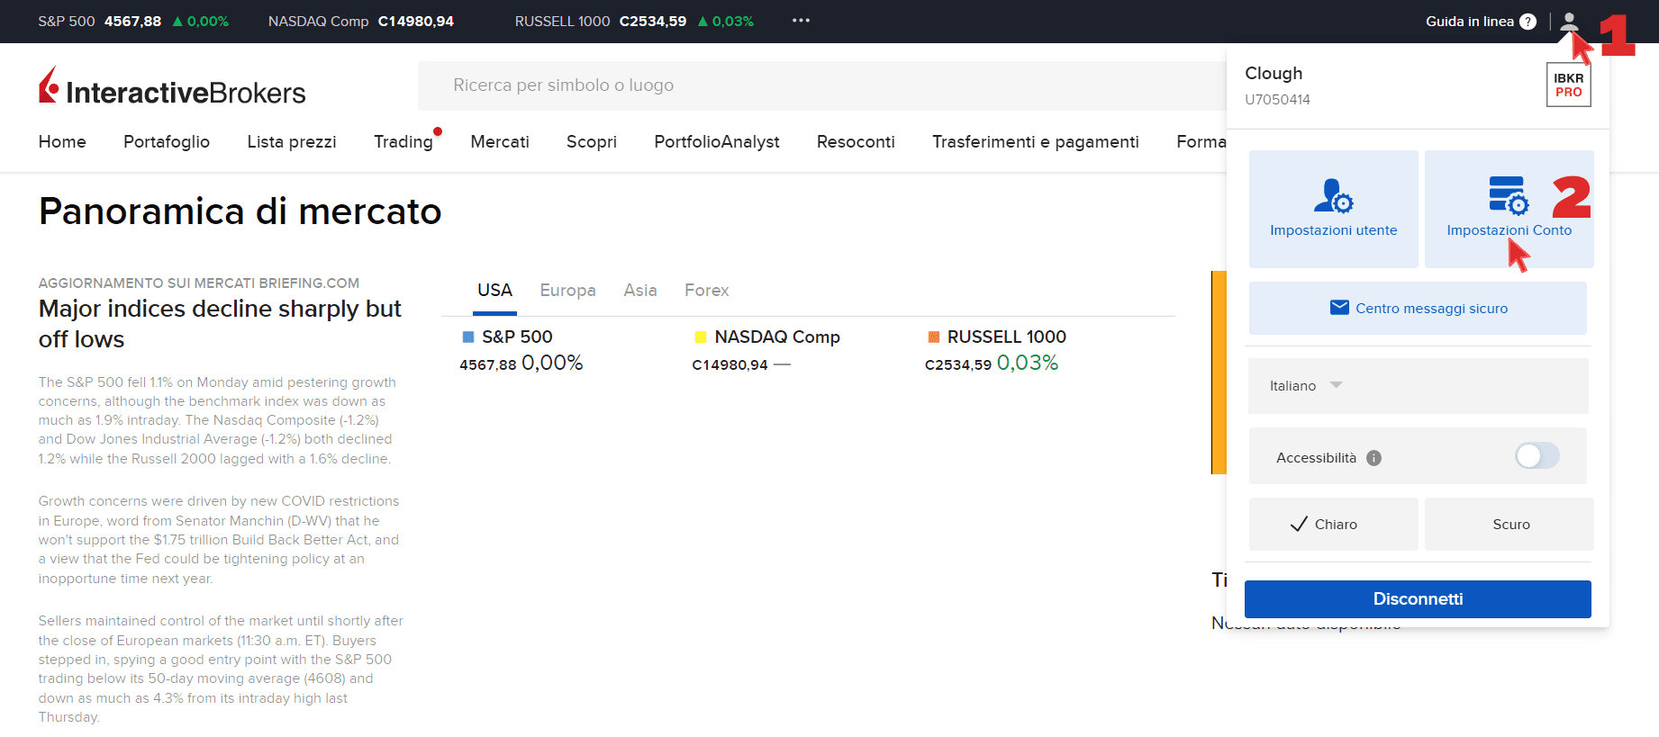The width and height of the screenshot is (1659, 737).
Task: Open the PortfolioAnalyst menu
Action: pyautogui.click(x=717, y=141)
